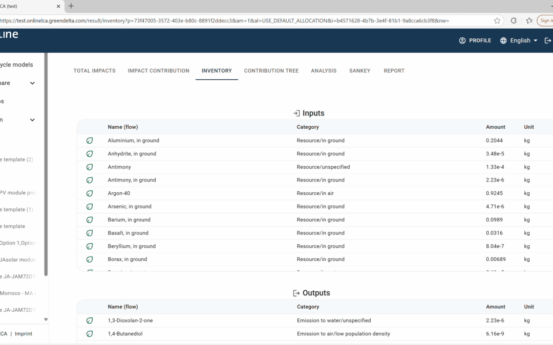Click the Amount column header in Inputs

point(495,127)
